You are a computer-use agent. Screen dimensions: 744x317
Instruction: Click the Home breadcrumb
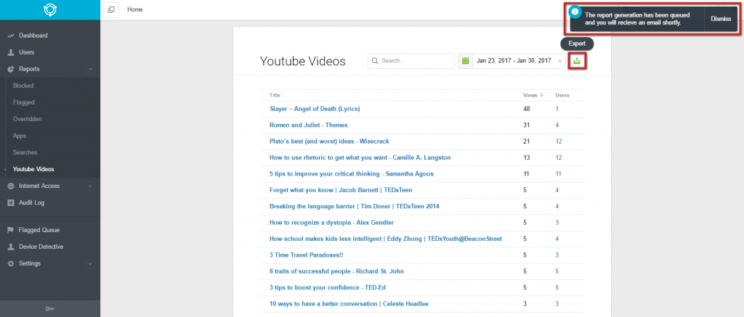click(x=134, y=9)
